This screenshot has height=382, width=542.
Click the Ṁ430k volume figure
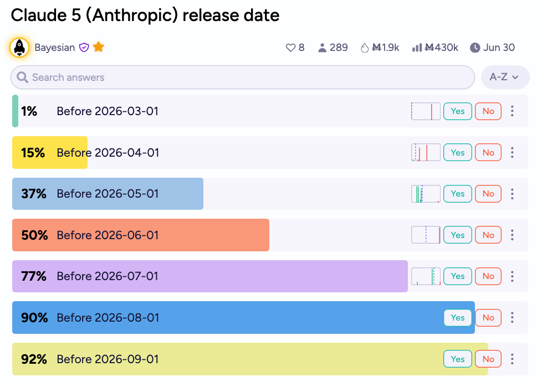pyautogui.click(x=441, y=47)
